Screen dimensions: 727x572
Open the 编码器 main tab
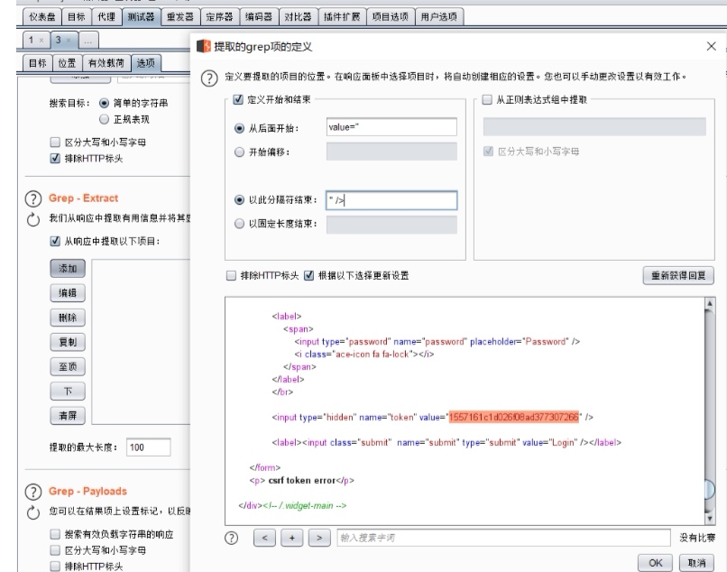click(x=259, y=17)
